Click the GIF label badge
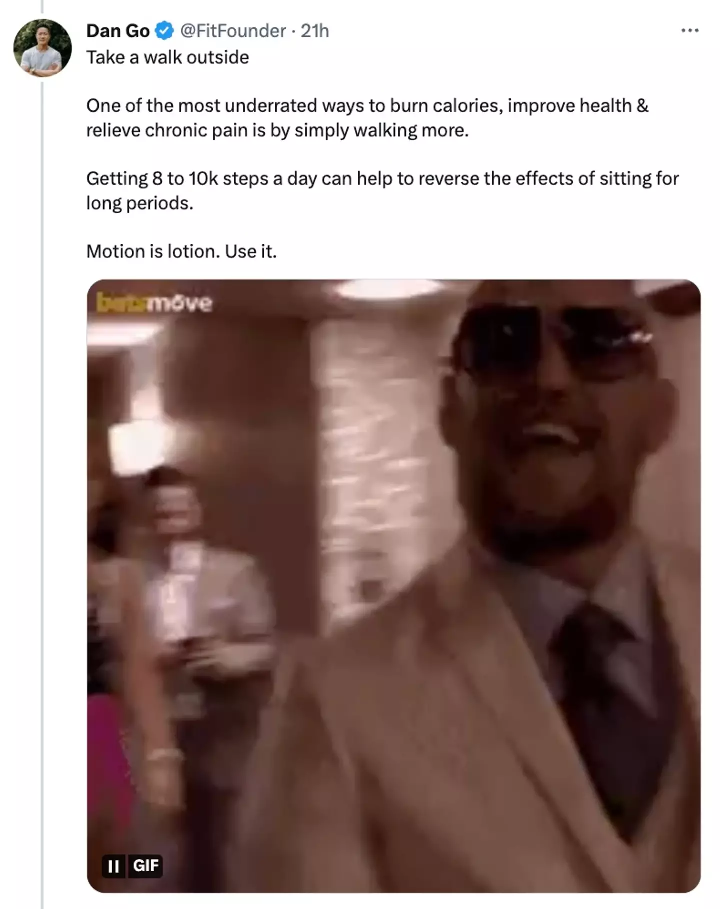This screenshot has width=720, height=909. [x=146, y=865]
